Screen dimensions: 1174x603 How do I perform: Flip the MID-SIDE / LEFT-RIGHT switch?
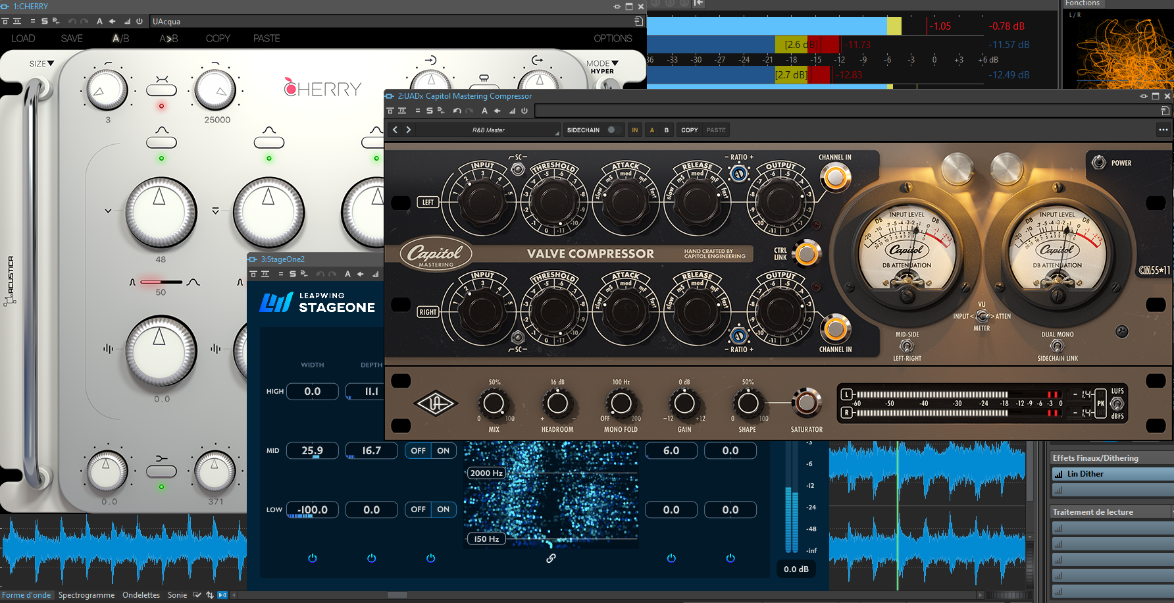pos(907,346)
